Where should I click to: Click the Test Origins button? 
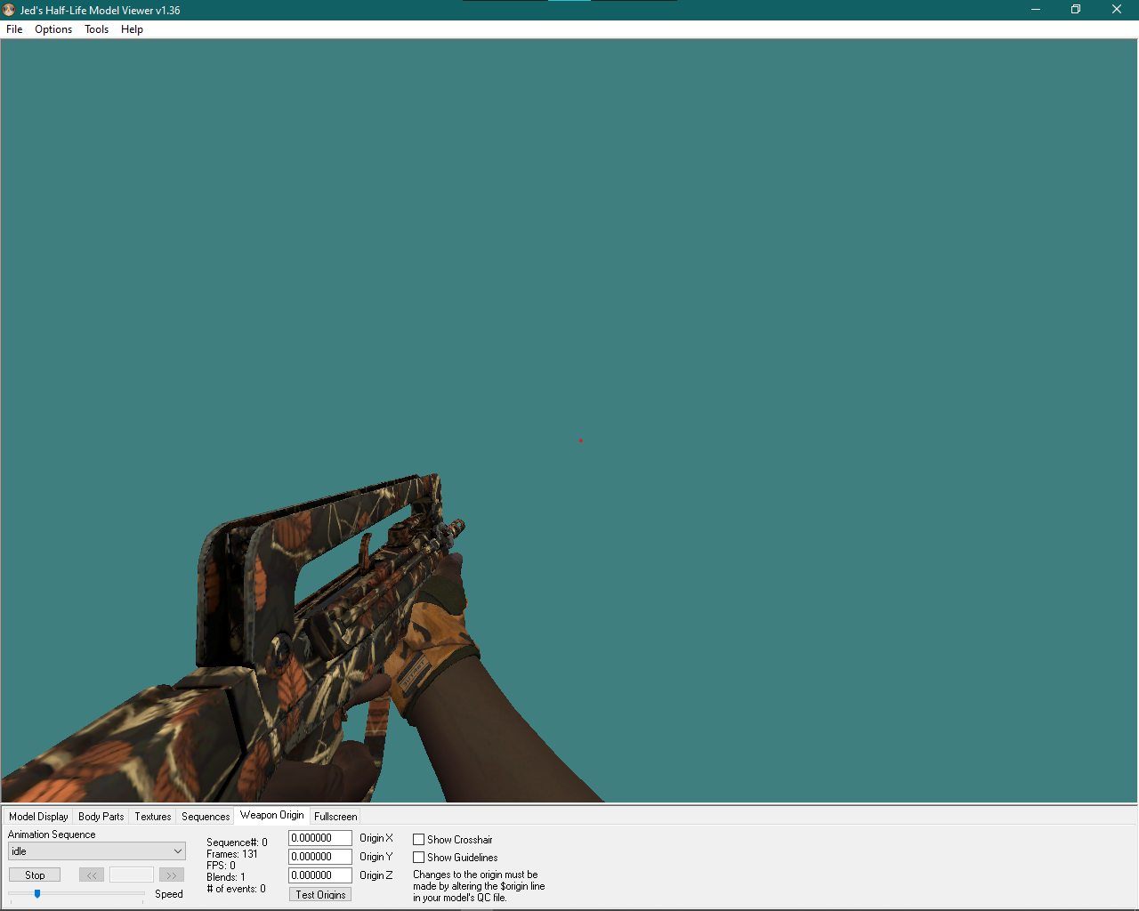click(320, 894)
